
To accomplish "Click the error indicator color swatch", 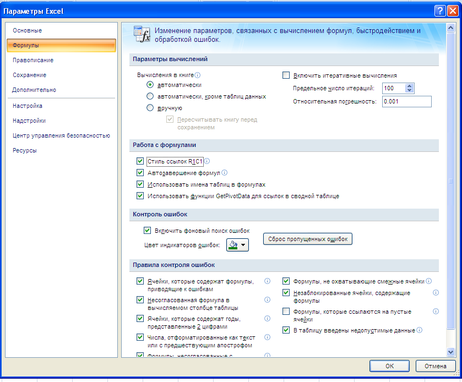I will coord(234,244).
